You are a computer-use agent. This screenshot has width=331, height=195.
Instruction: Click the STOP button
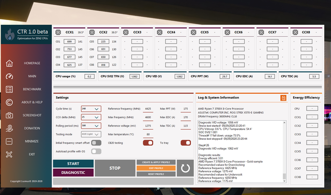(115, 168)
